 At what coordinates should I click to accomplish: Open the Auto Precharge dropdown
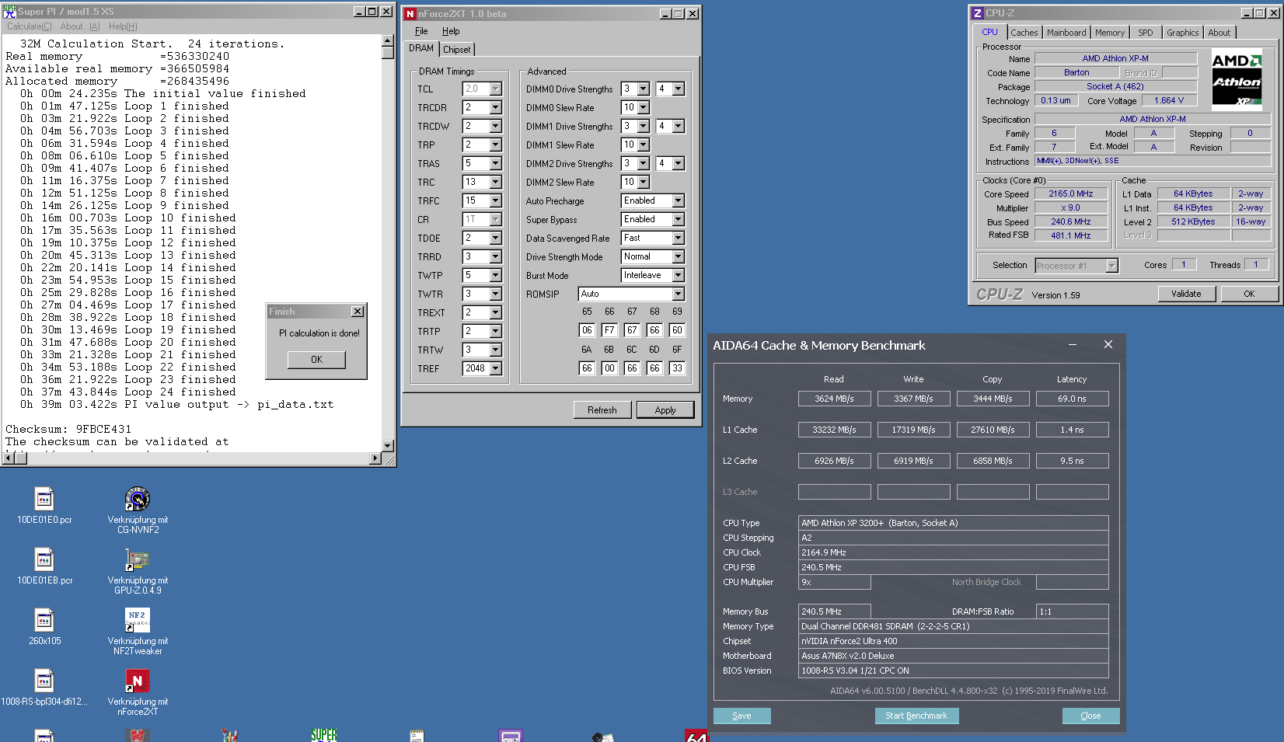pyautogui.click(x=679, y=201)
